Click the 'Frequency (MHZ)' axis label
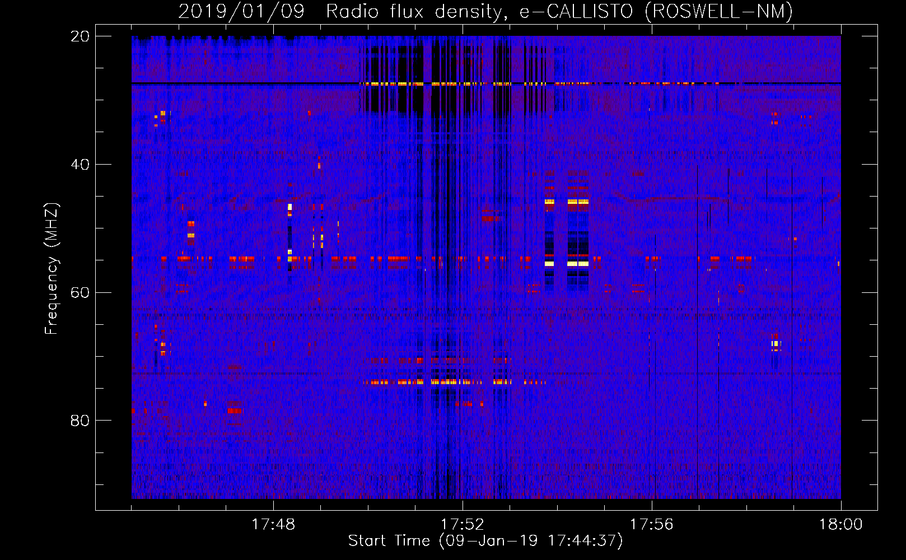 pyautogui.click(x=52, y=269)
